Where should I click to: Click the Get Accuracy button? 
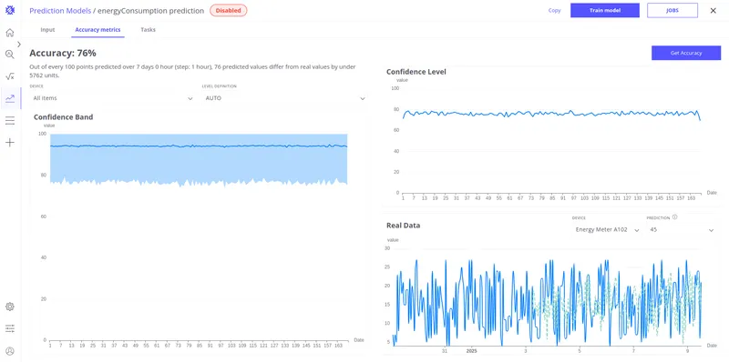point(686,53)
